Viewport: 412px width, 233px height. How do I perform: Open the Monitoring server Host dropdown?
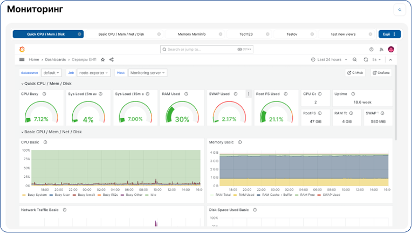click(x=147, y=73)
